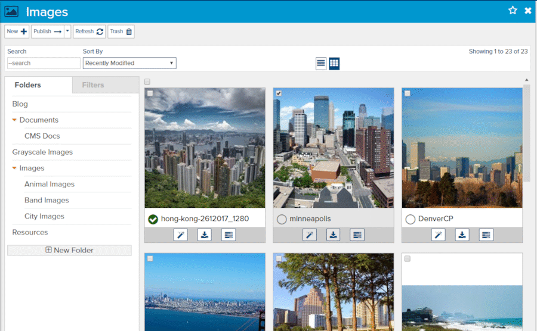This screenshot has width=537, height=331.
Task: Open the CMS Docs folder
Action: click(42, 136)
